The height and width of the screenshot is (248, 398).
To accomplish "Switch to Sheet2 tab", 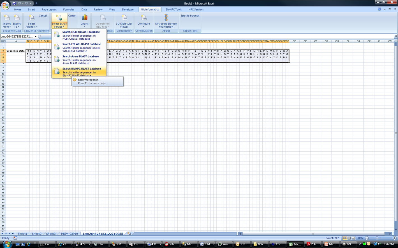I will (x=36, y=234).
